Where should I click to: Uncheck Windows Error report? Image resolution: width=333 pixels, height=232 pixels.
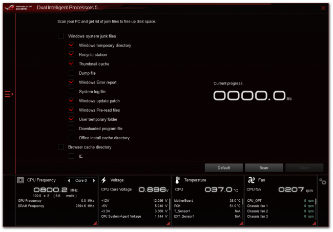[71, 82]
